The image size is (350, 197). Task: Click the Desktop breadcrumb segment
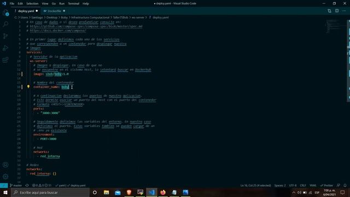(x=52, y=18)
